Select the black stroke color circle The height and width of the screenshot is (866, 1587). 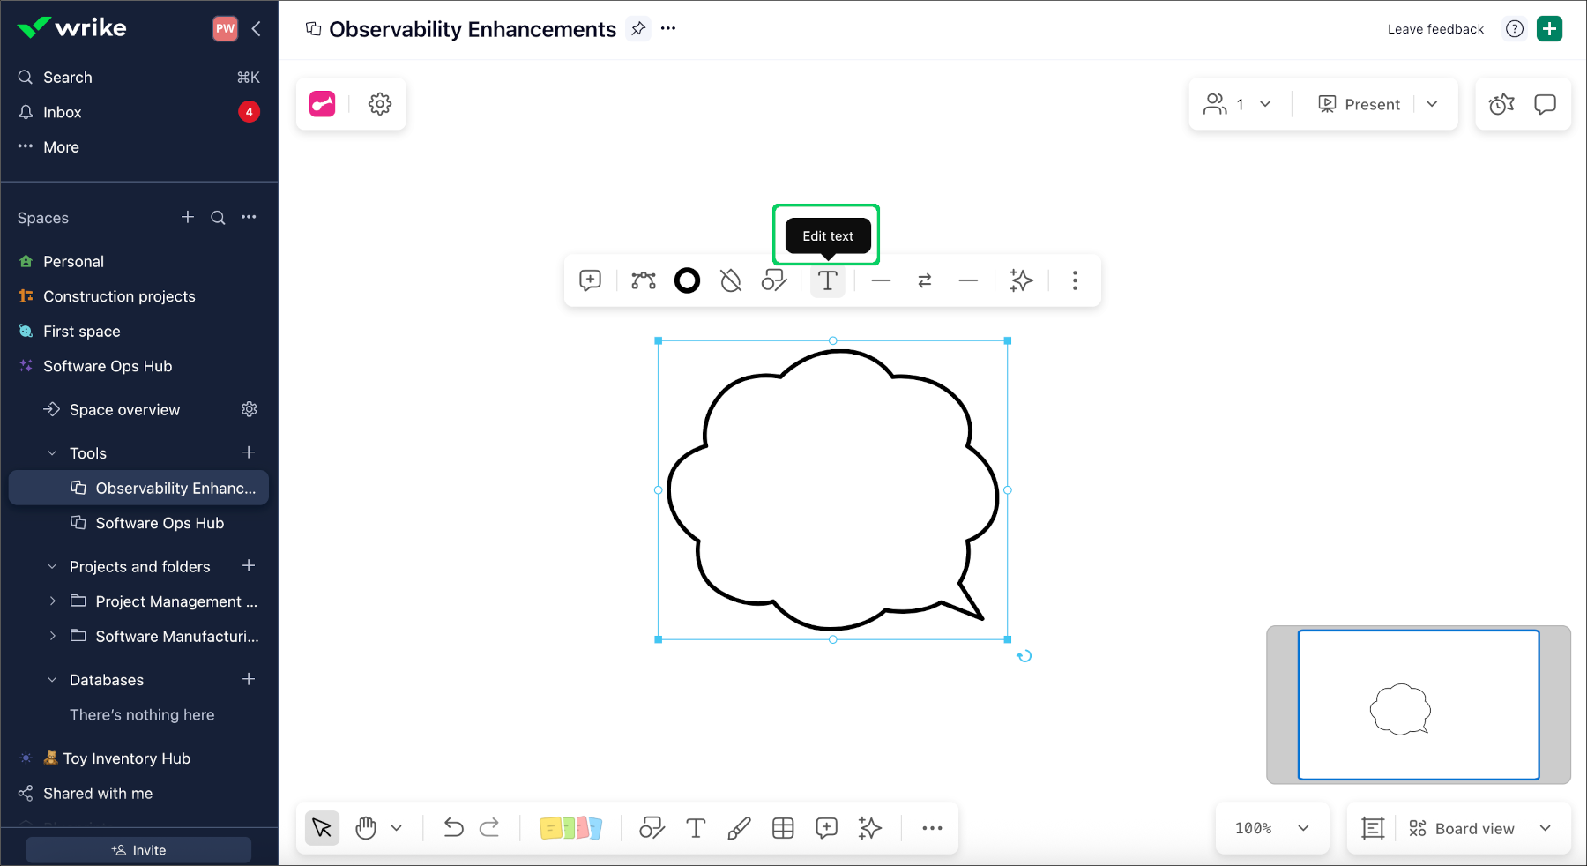coord(687,280)
